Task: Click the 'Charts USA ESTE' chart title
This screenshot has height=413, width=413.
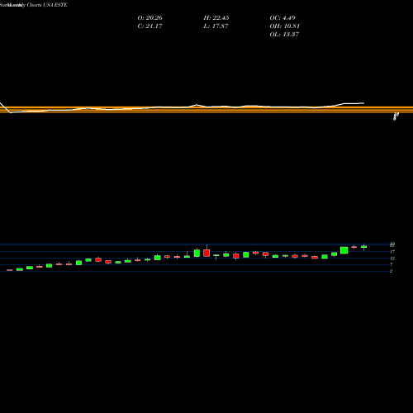Action: coord(47,5)
